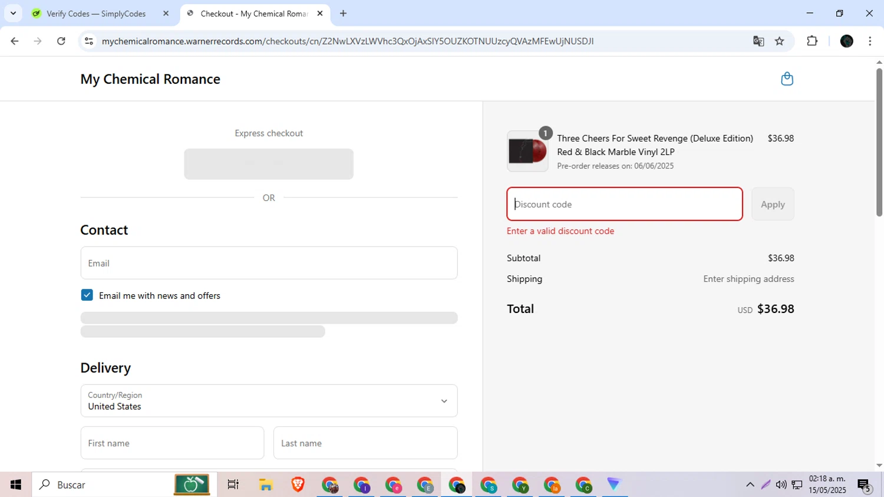Select the Checkout - My Chemical Romance tab
Viewport: 884px width, 497px height.
click(255, 13)
